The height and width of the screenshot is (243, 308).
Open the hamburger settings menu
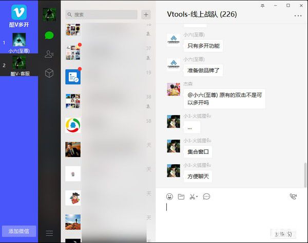(49, 233)
